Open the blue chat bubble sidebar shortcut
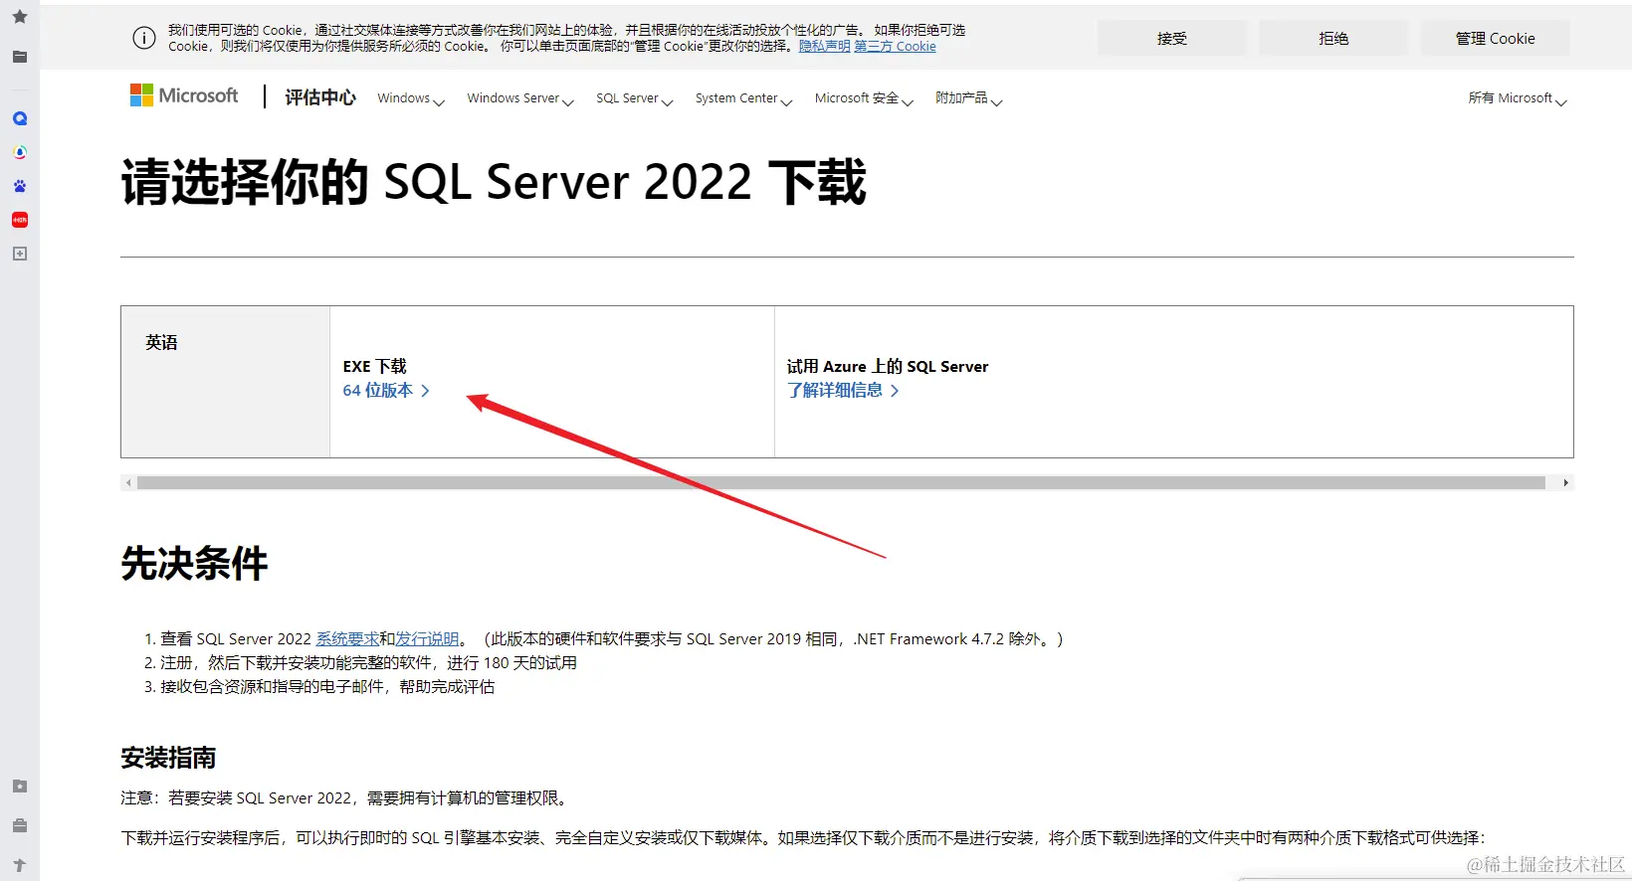This screenshot has width=1632, height=881. point(19,118)
